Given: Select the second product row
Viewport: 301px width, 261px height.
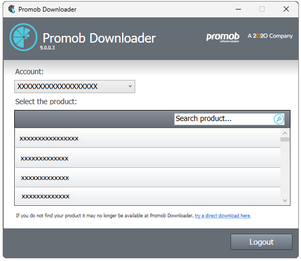Looking at the screenshot, I should pos(148,158).
